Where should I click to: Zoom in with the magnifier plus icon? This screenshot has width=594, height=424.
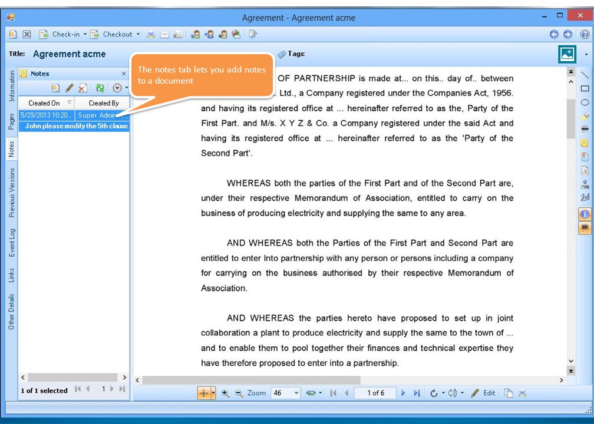[225, 393]
